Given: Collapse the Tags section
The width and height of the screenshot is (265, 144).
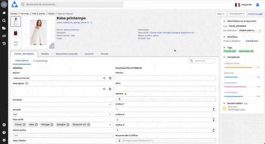Looking at the screenshot, I should tap(224, 48).
